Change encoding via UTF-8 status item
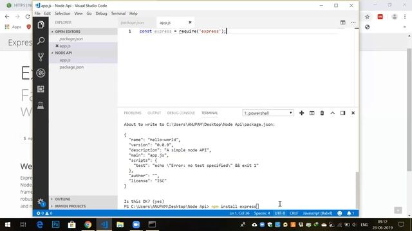Image resolution: width=412 pixels, height=231 pixels. (x=280, y=213)
